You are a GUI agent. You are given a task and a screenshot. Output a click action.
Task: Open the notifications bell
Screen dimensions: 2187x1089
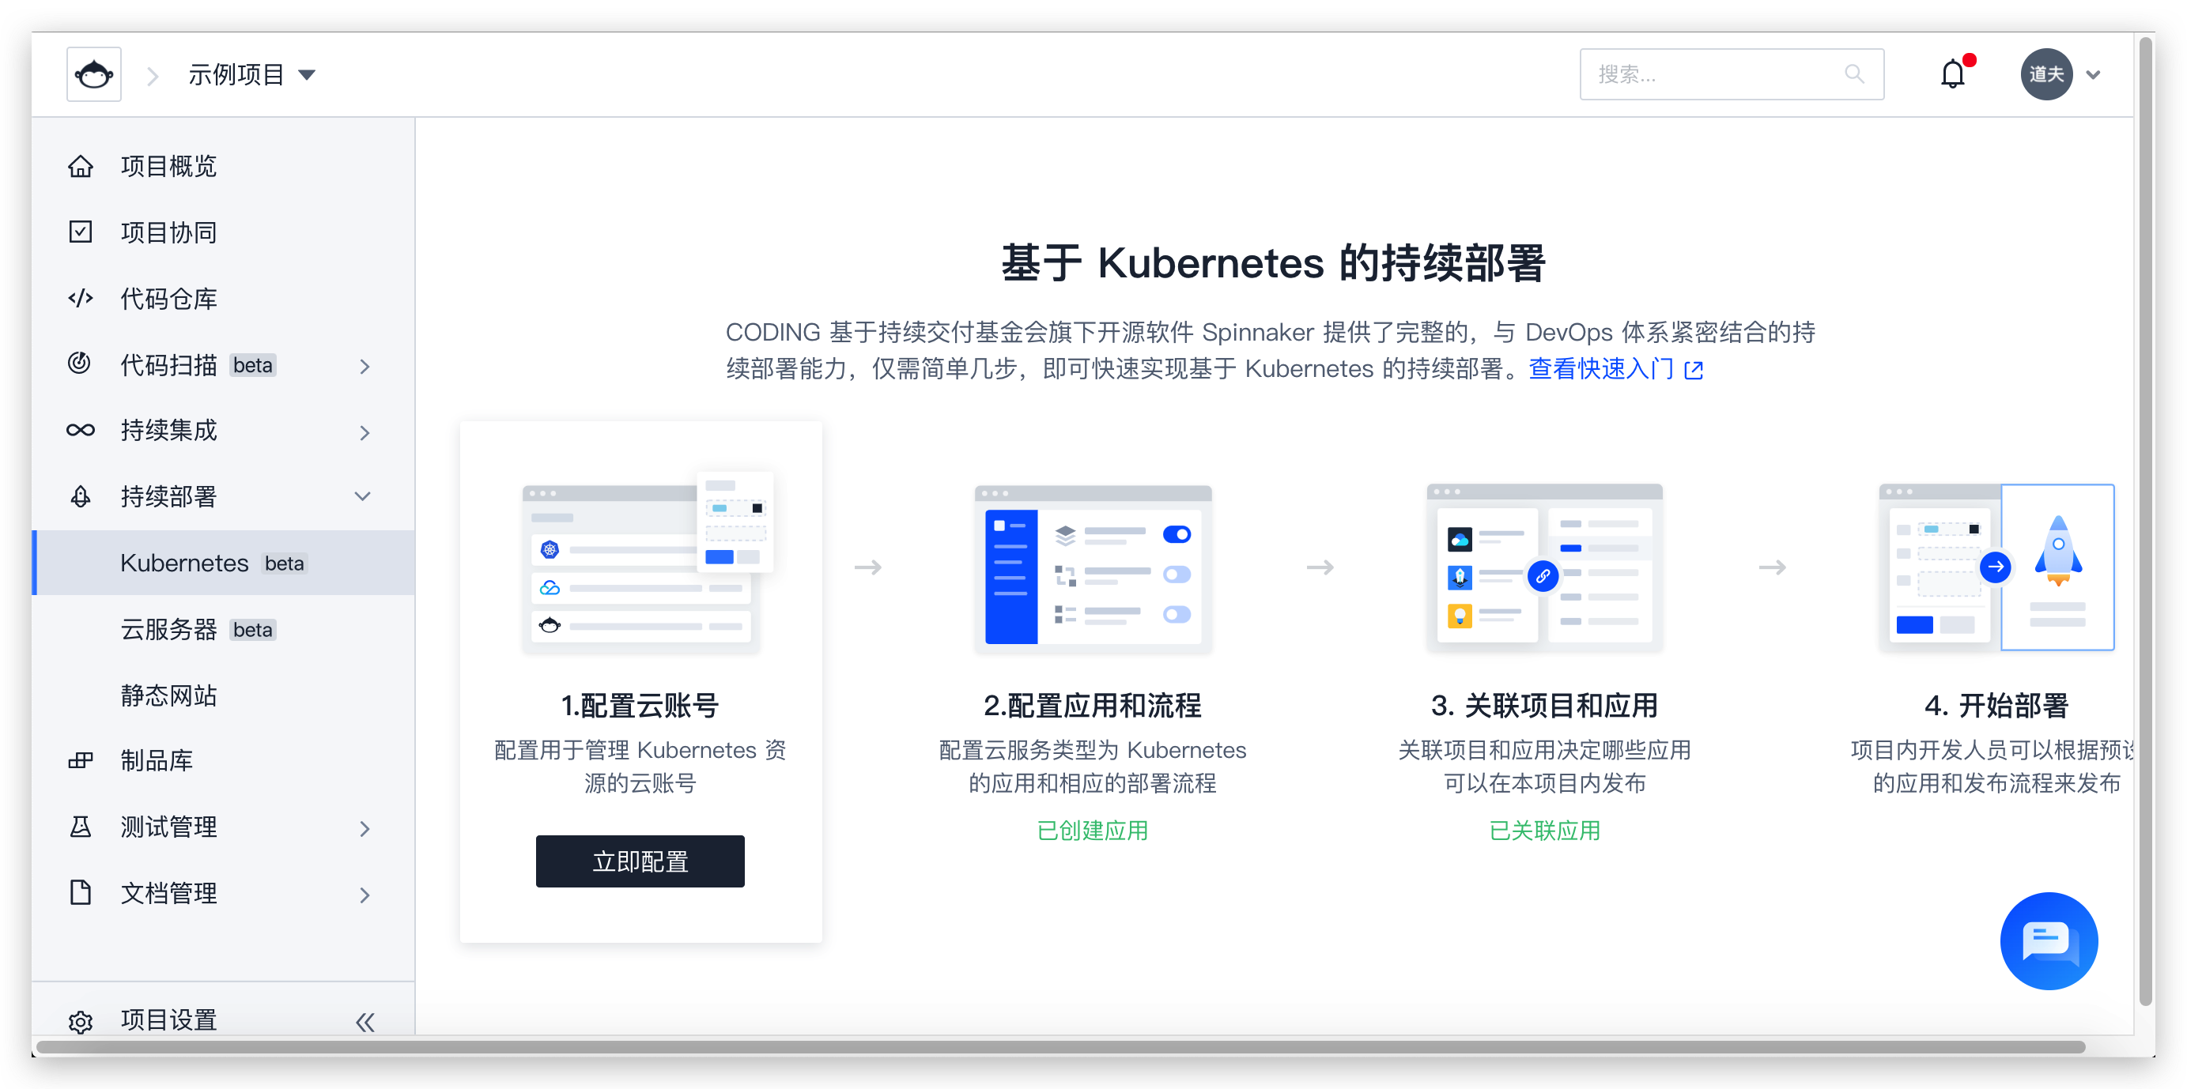click(x=1952, y=75)
